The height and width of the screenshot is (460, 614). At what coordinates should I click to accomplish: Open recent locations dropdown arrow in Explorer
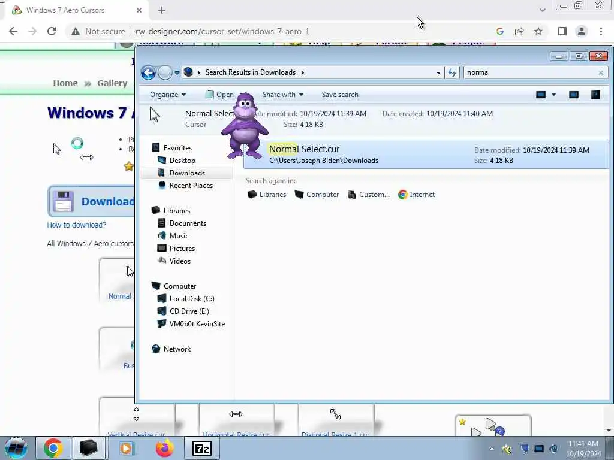177,72
